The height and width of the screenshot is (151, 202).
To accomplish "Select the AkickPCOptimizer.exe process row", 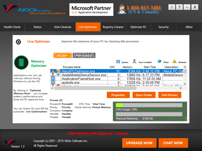I will tap(117, 71).
